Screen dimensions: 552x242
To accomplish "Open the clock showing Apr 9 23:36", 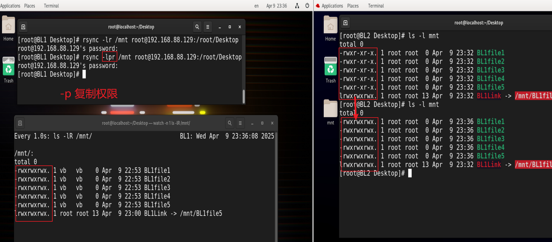I will (x=277, y=6).
